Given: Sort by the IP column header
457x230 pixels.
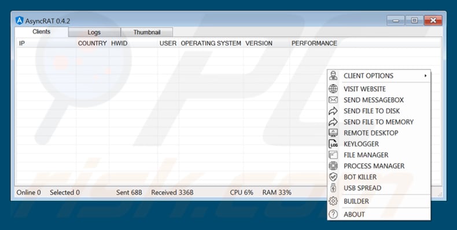Looking at the screenshot, I should point(46,43).
